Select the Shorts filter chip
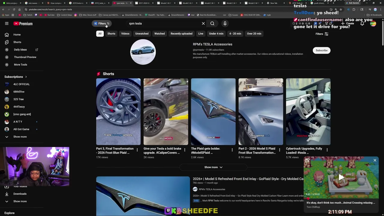 (111, 34)
